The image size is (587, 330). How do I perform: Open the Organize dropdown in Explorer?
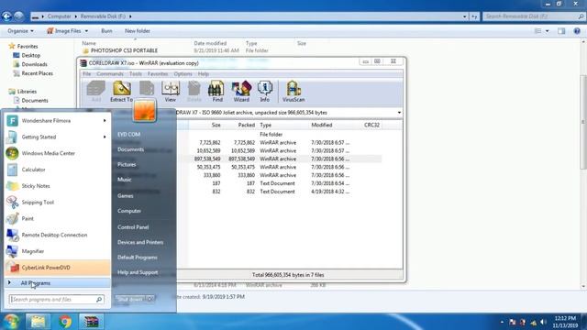tap(20, 31)
